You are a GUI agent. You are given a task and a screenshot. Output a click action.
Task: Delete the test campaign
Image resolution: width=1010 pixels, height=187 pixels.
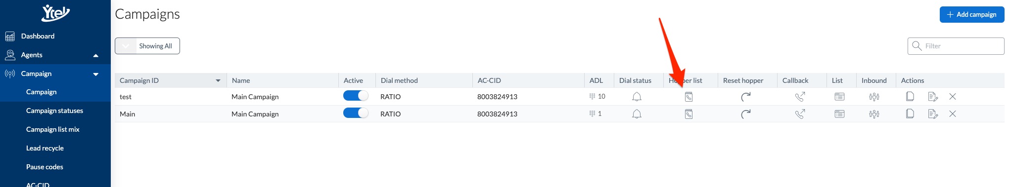pyautogui.click(x=953, y=97)
